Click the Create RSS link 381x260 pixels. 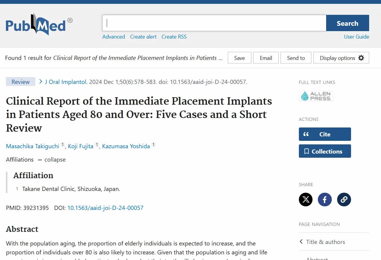[174, 37]
